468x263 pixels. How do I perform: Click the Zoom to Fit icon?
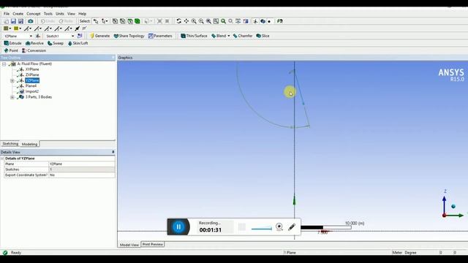pos(208,21)
